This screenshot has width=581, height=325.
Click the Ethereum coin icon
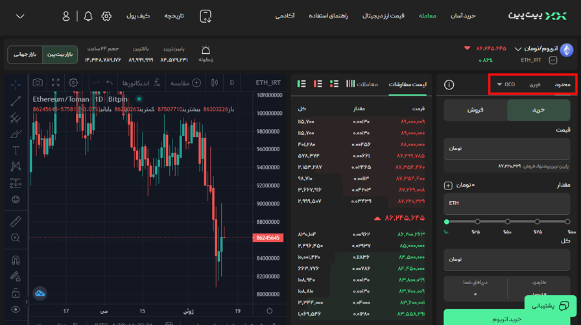pos(567,50)
